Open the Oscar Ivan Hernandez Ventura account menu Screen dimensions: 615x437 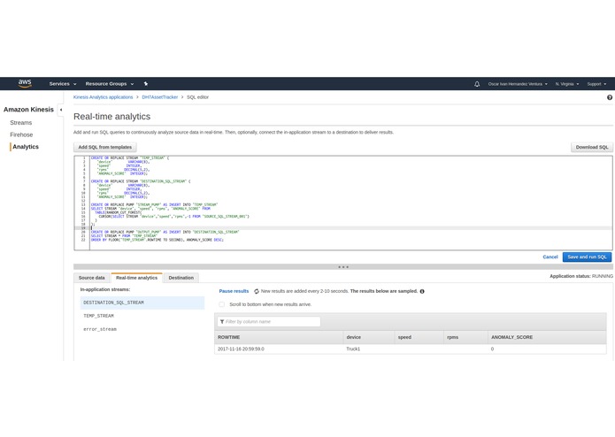pos(518,84)
